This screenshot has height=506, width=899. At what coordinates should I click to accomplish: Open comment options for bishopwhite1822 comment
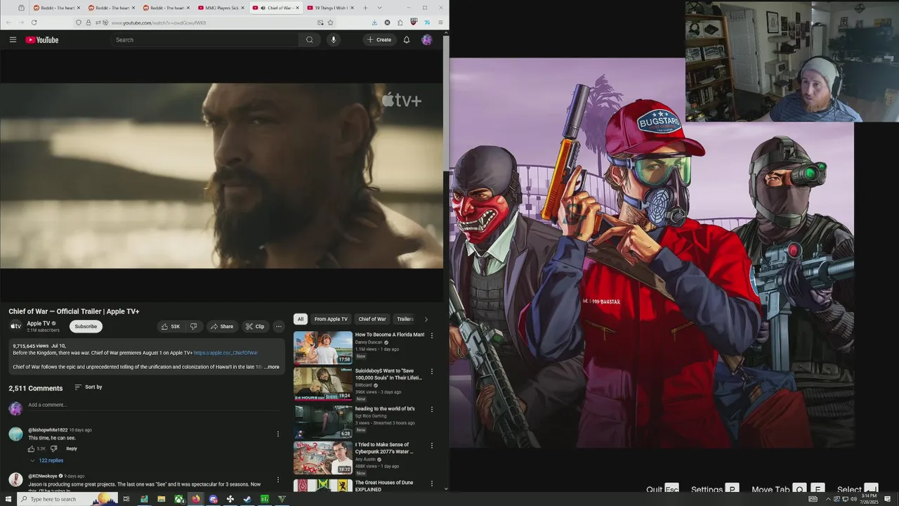point(277,434)
